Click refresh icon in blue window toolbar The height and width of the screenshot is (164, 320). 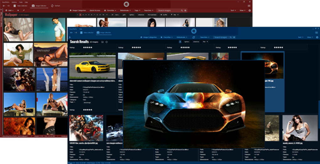(194, 37)
